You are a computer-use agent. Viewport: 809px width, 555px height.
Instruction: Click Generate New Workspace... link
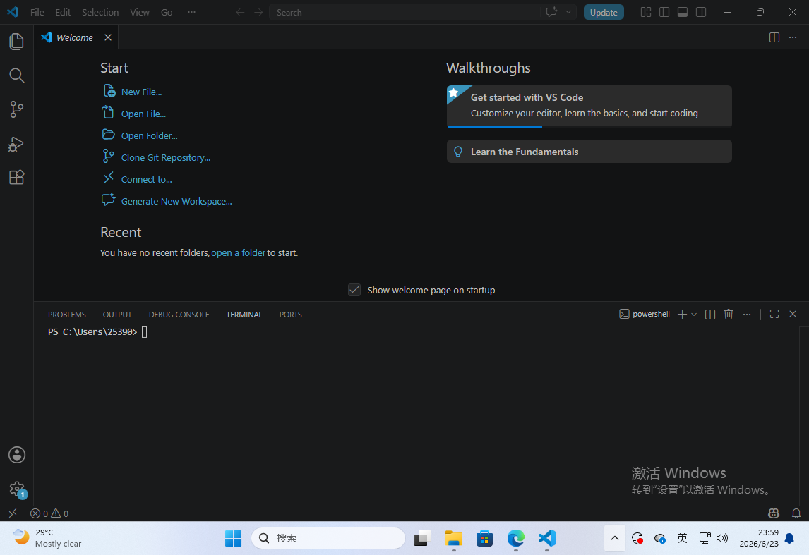176,202
